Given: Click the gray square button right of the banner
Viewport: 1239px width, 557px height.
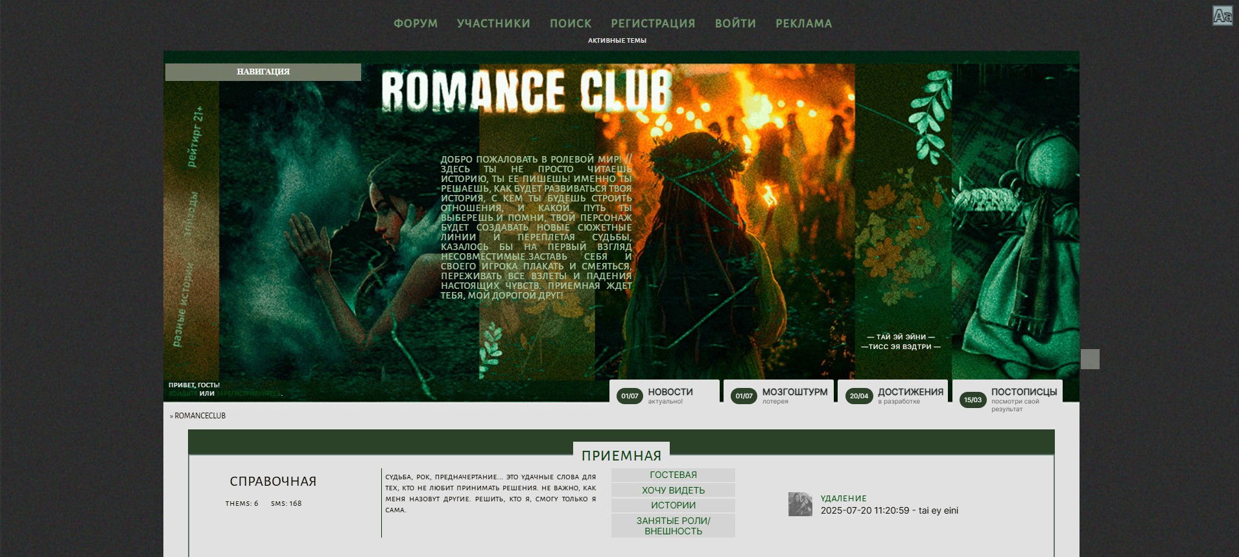Looking at the screenshot, I should pyautogui.click(x=1090, y=359).
